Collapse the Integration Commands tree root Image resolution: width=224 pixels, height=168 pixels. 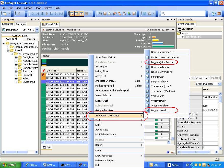pyautogui.click(x=4, y=43)
